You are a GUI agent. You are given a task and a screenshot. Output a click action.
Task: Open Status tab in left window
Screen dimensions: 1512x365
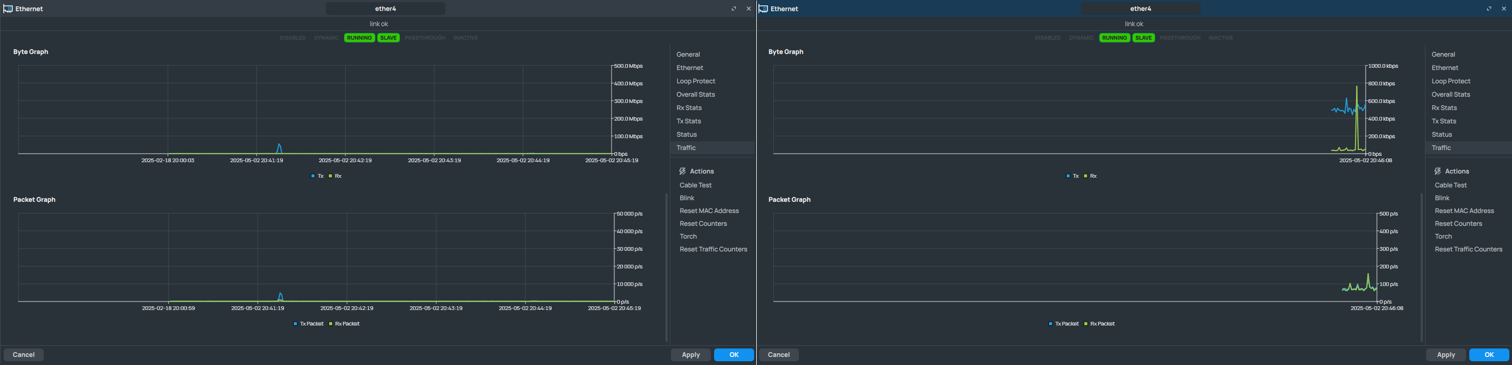pos(712,135)
